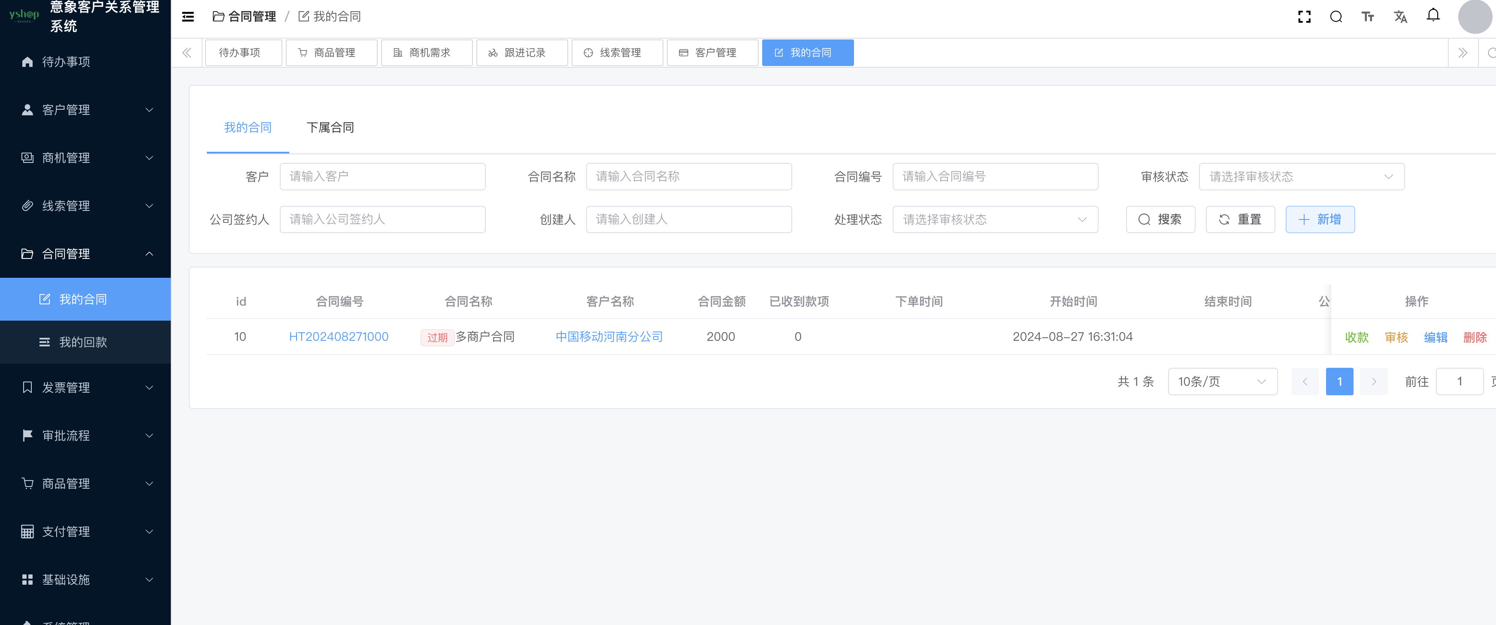
Task: Select 我的回款 in sidebar
Action: pyautogui.click(x=83, y=343)
